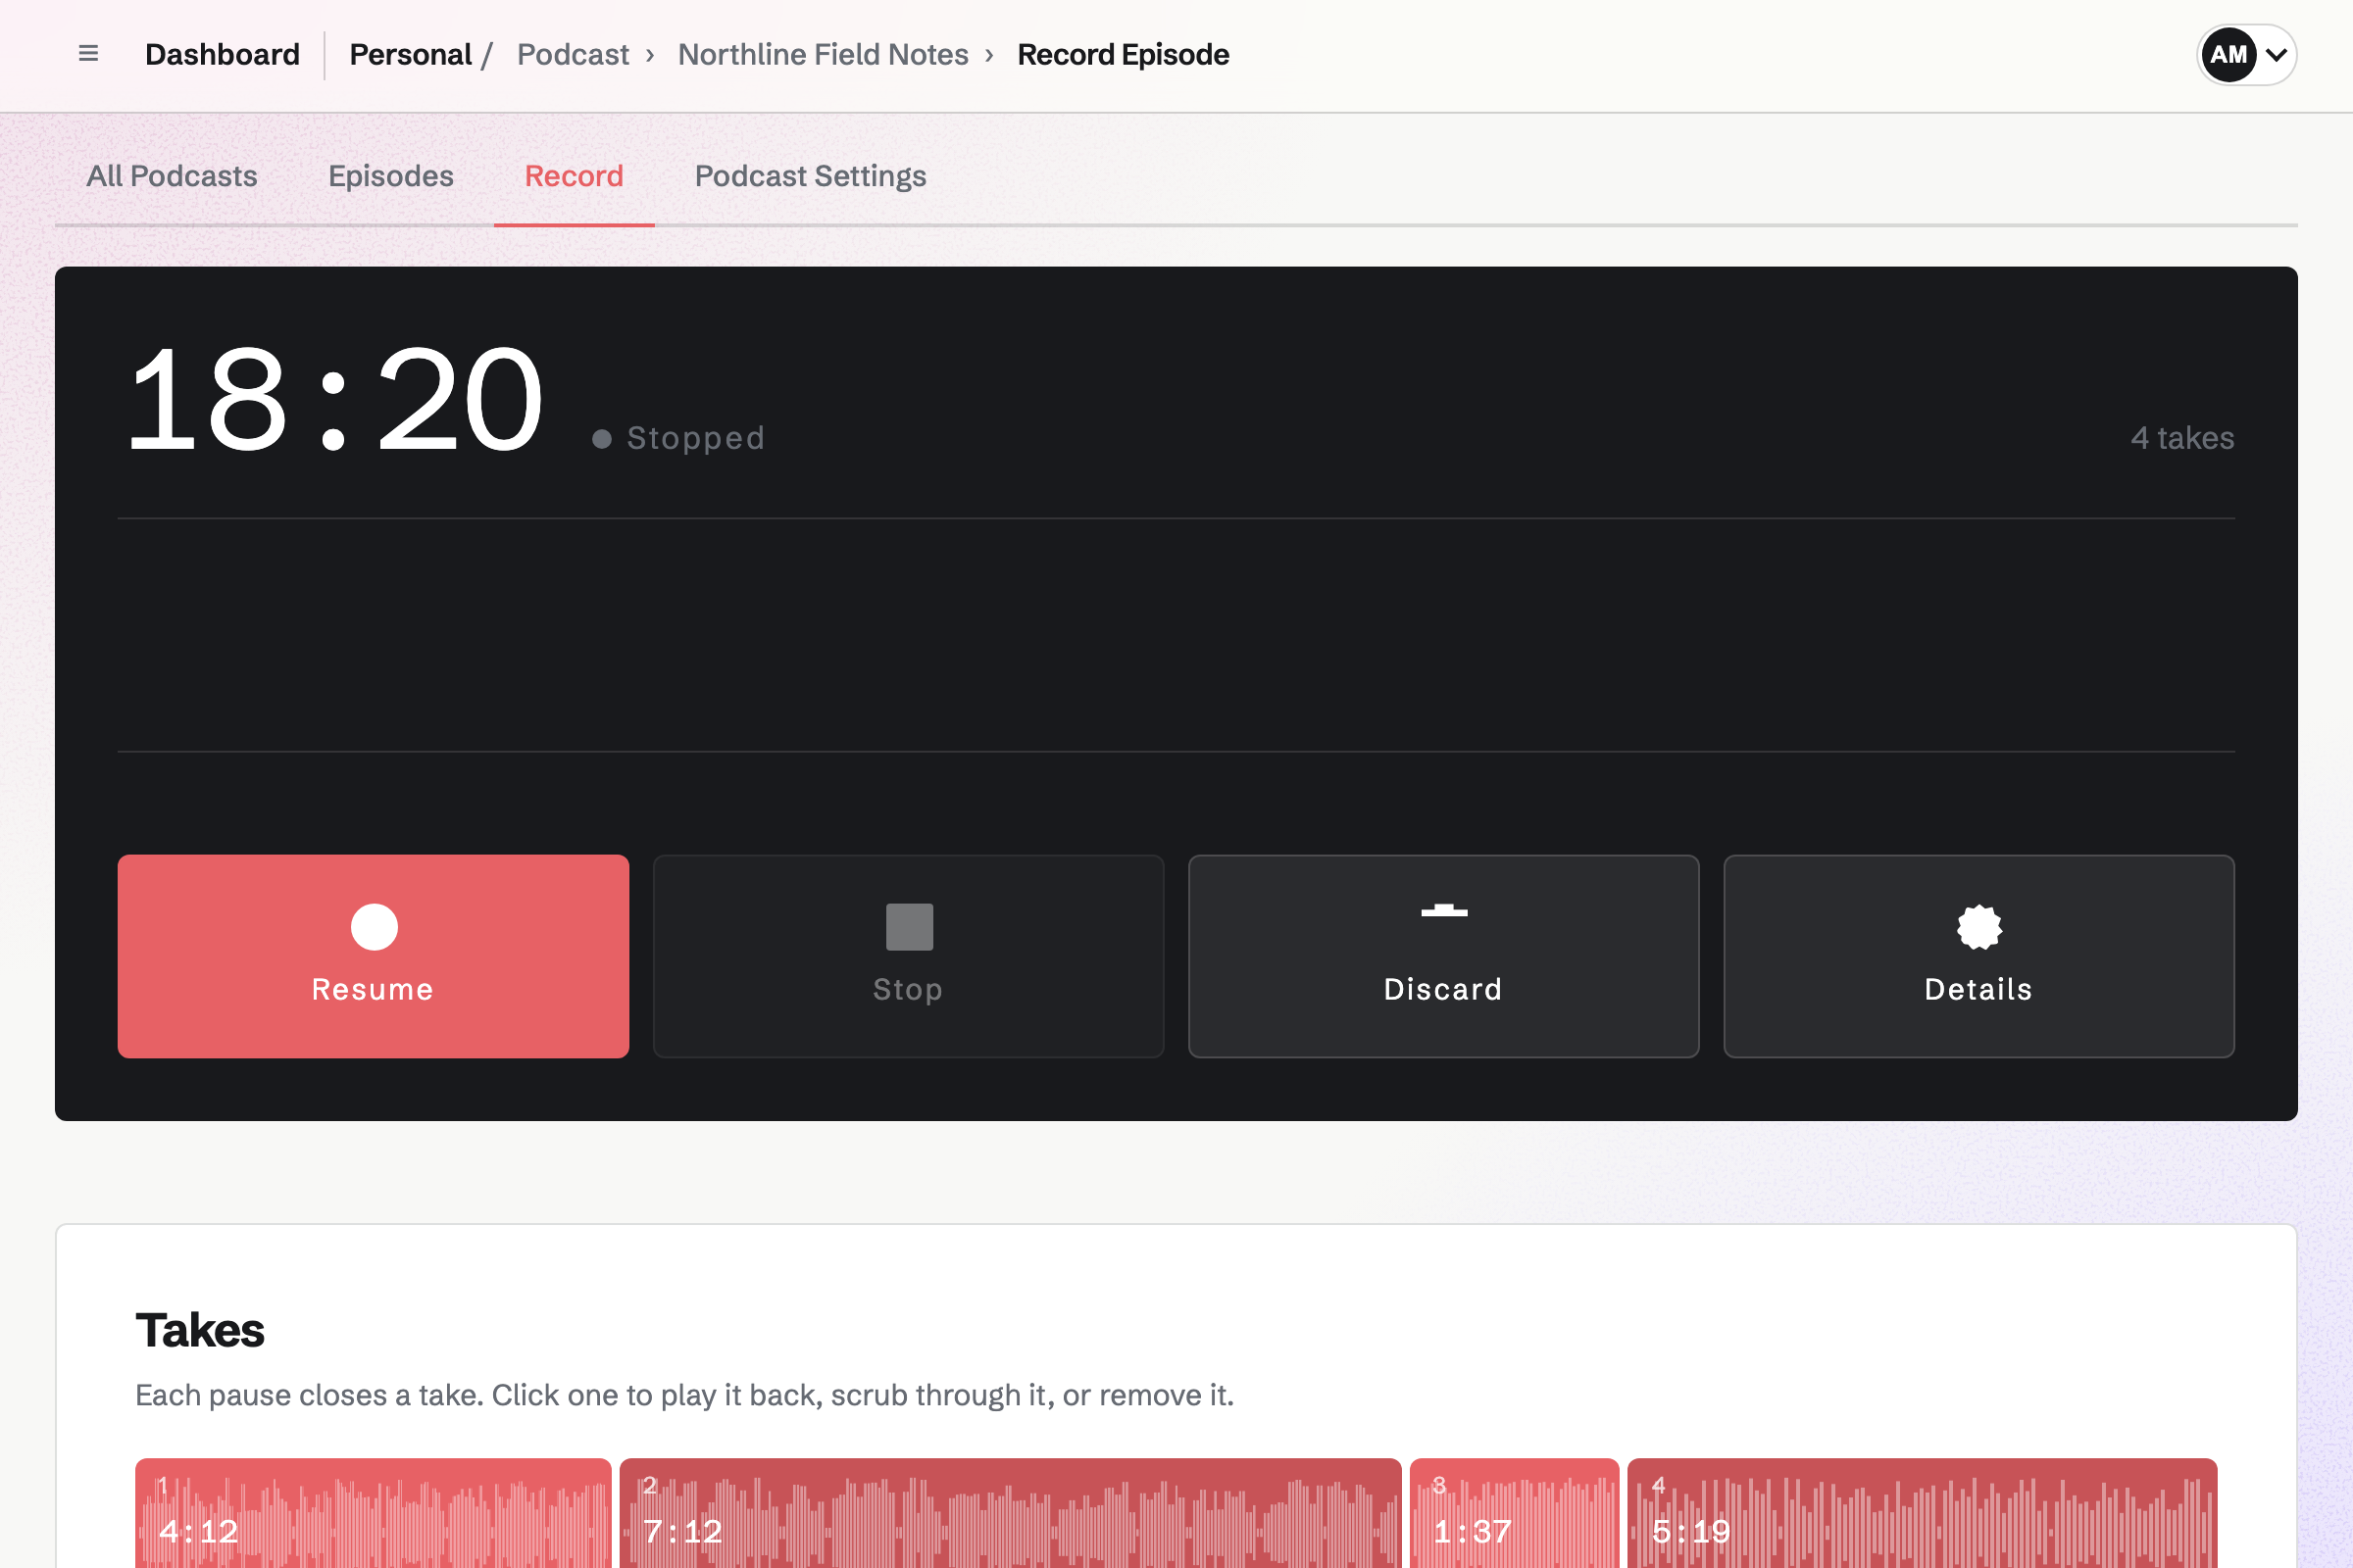Viewport: 2353px width, 1568px height.
Task: Click the Dashboard link
Action: [223, 54]
